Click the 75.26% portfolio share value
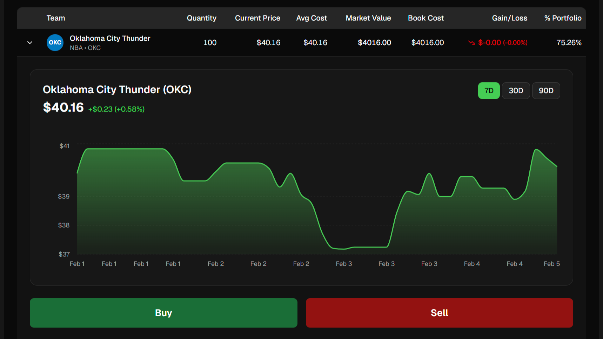 point(569,43)
